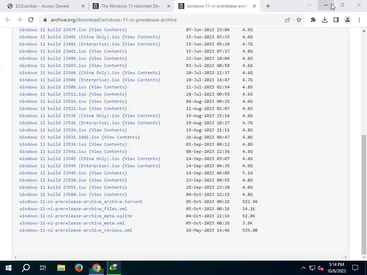This screenshot has height=275, width=367.
Task: View Contents of build 23560.iso
Action: pyautogui.click(x=108, y=194)
